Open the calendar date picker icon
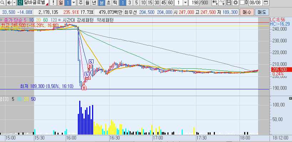The width and height of the screenshot is (292, 142). point(266,2)
